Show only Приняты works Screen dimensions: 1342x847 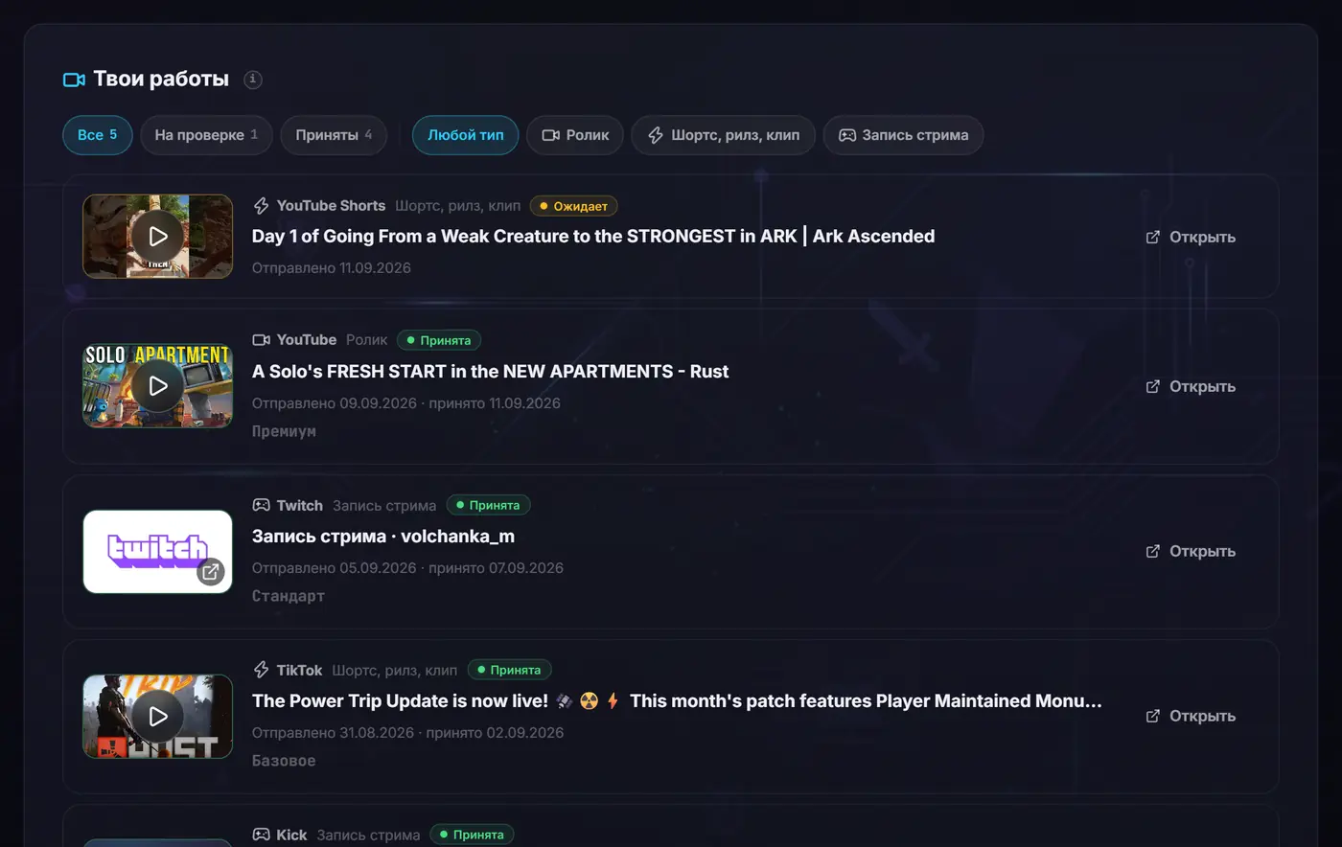click(334, 135)
